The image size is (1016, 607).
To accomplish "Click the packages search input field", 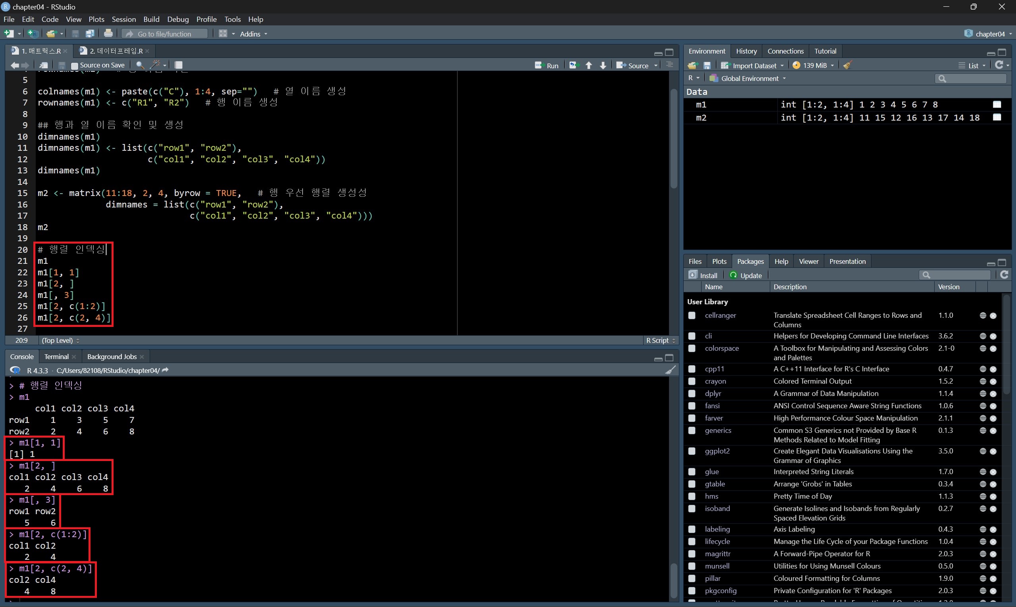I will 958,275.
